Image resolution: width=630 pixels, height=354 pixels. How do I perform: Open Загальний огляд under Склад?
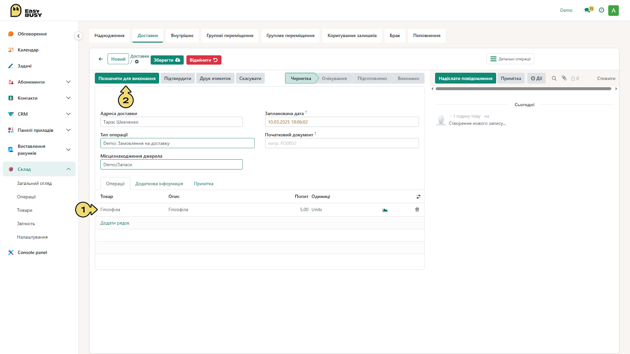point(34,183)
